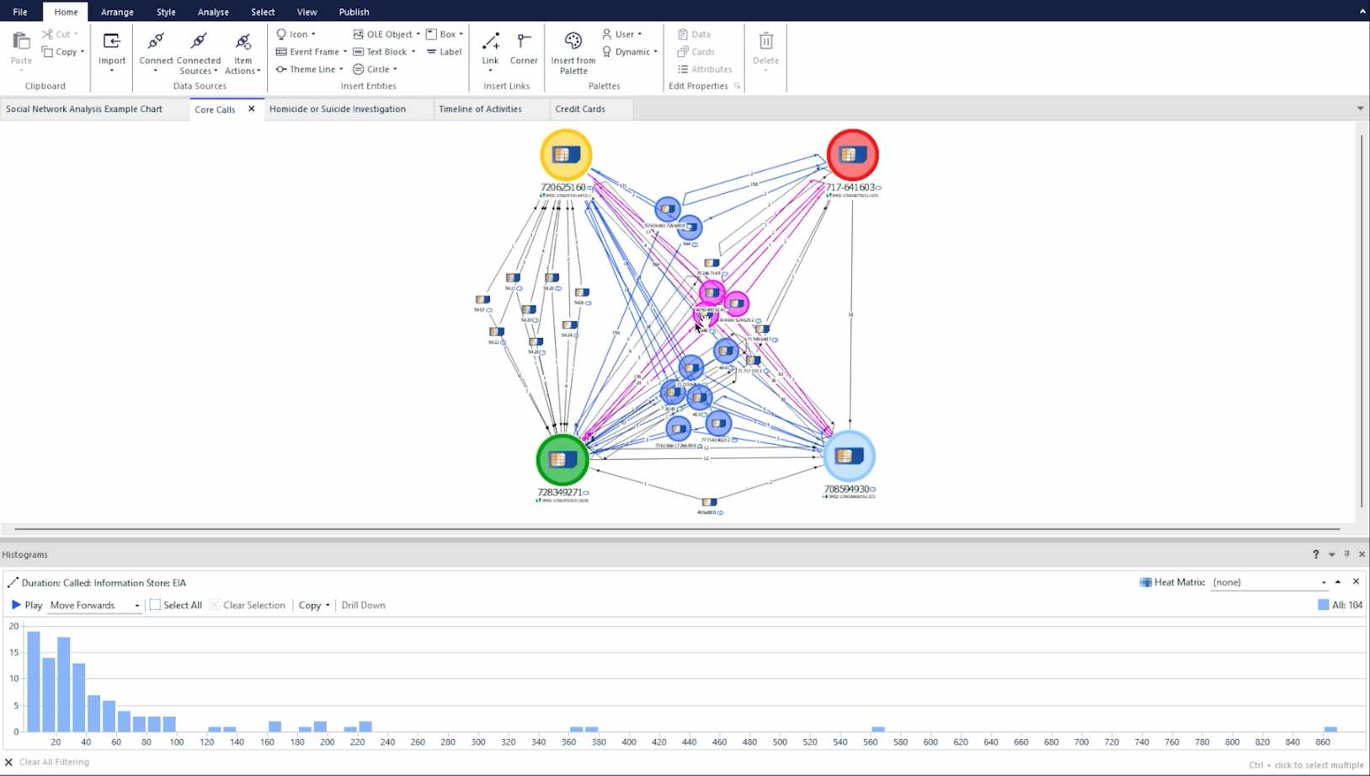Switch to the Credit Cards chart tab
This screenshot has height=776, width=1370.
click(580, 109)
